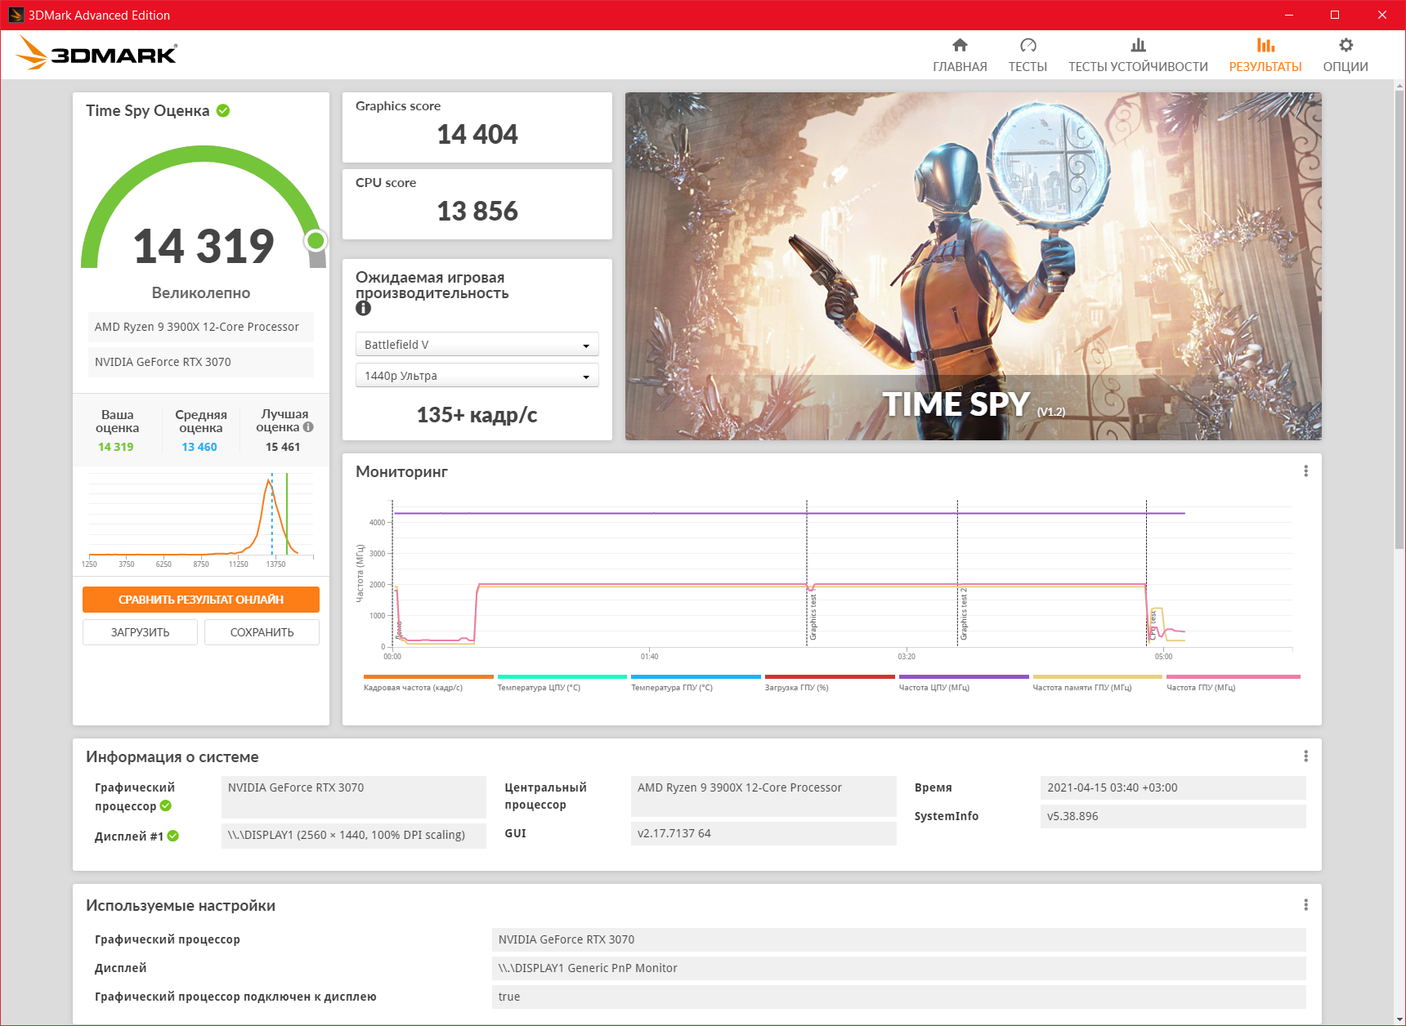
Task: Open the 1440p Ультра preset dropdown
Action: [x=477, y=376]
